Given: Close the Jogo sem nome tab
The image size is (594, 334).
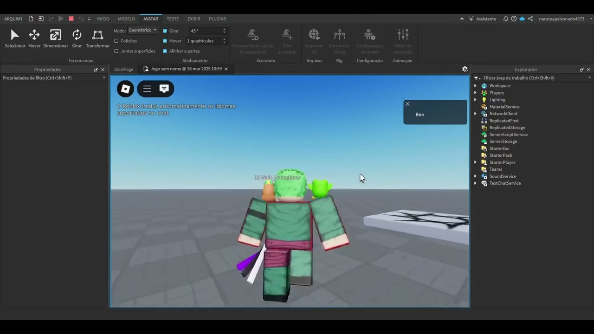Looking at the screenshot, I should click(x=226, y=69).
